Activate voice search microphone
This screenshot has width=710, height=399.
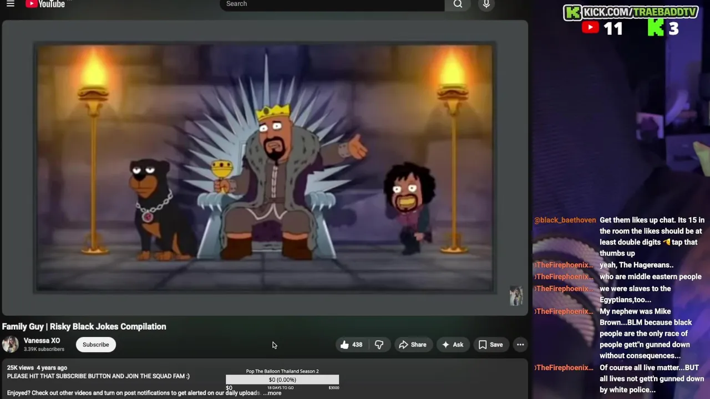pyautogui.click(x=486, y=4)
